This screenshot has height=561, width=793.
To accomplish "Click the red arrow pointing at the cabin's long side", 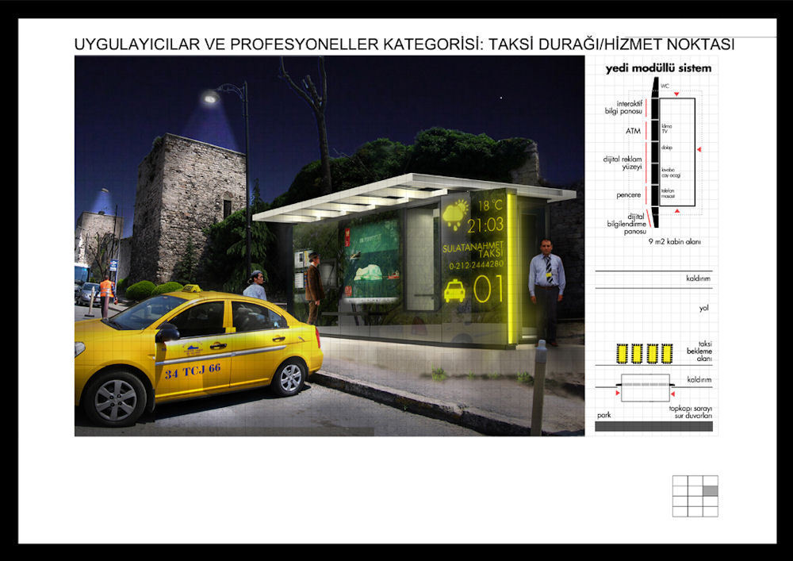I will pyautogui.click(x=699, y=150).
